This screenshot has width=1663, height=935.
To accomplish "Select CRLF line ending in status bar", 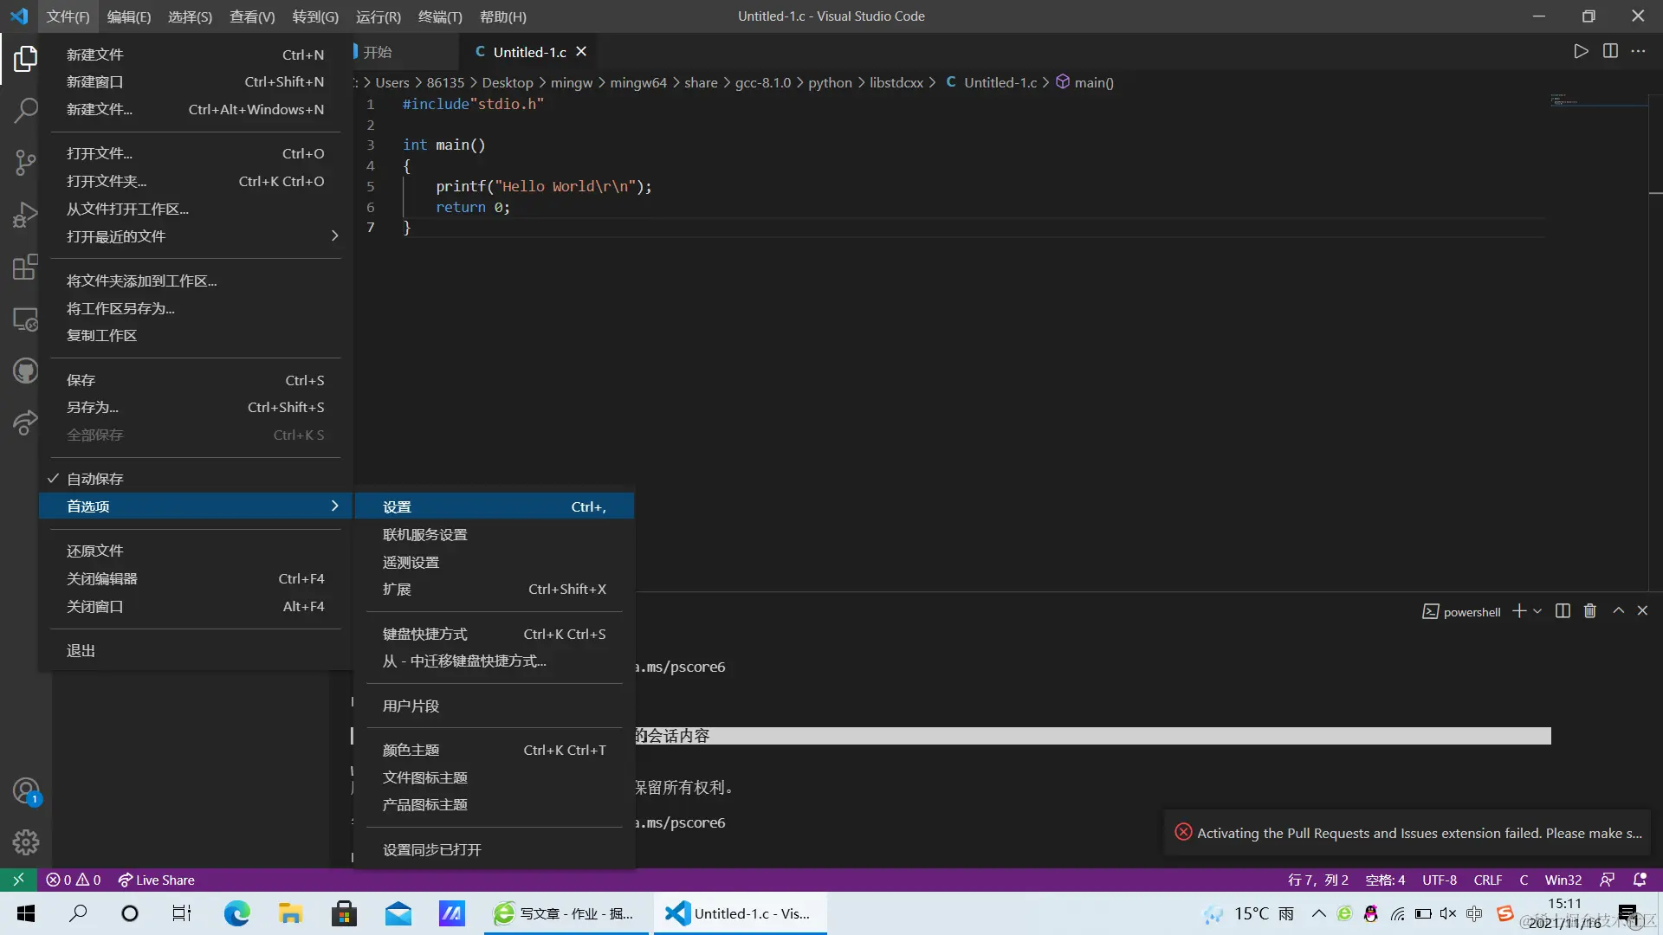I will [1487, 880].
